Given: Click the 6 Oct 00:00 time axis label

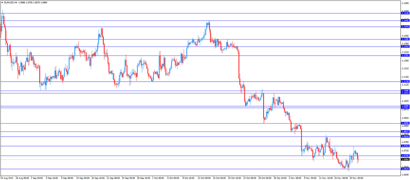Looking at the screenshot, I should click(x=173, y=178).
